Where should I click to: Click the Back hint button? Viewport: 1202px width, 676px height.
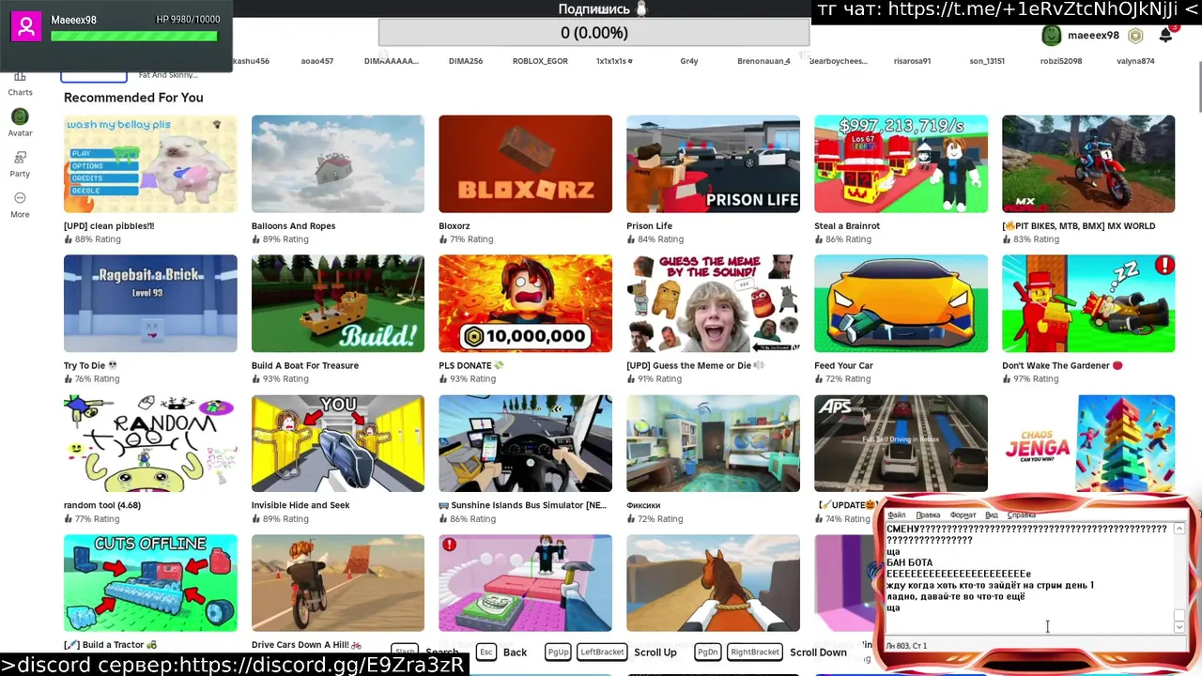pos(515,652)
